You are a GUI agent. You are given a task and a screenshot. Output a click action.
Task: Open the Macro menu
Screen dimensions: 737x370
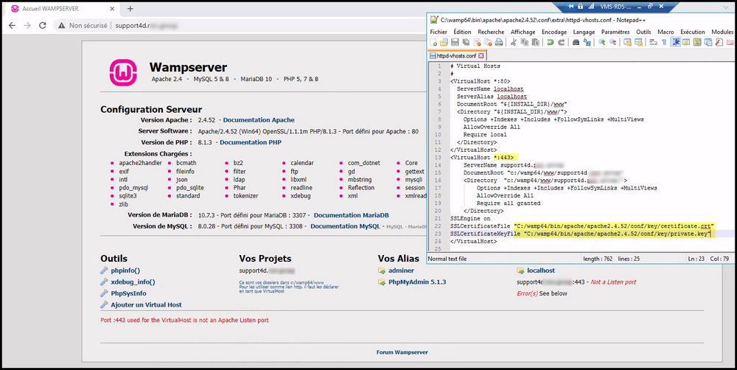coord(666,32)
